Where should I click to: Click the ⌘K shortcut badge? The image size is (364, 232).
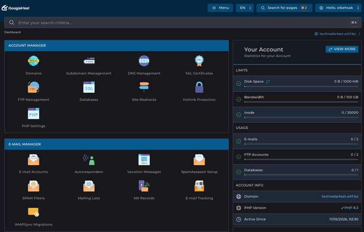(x=354, y=23)
